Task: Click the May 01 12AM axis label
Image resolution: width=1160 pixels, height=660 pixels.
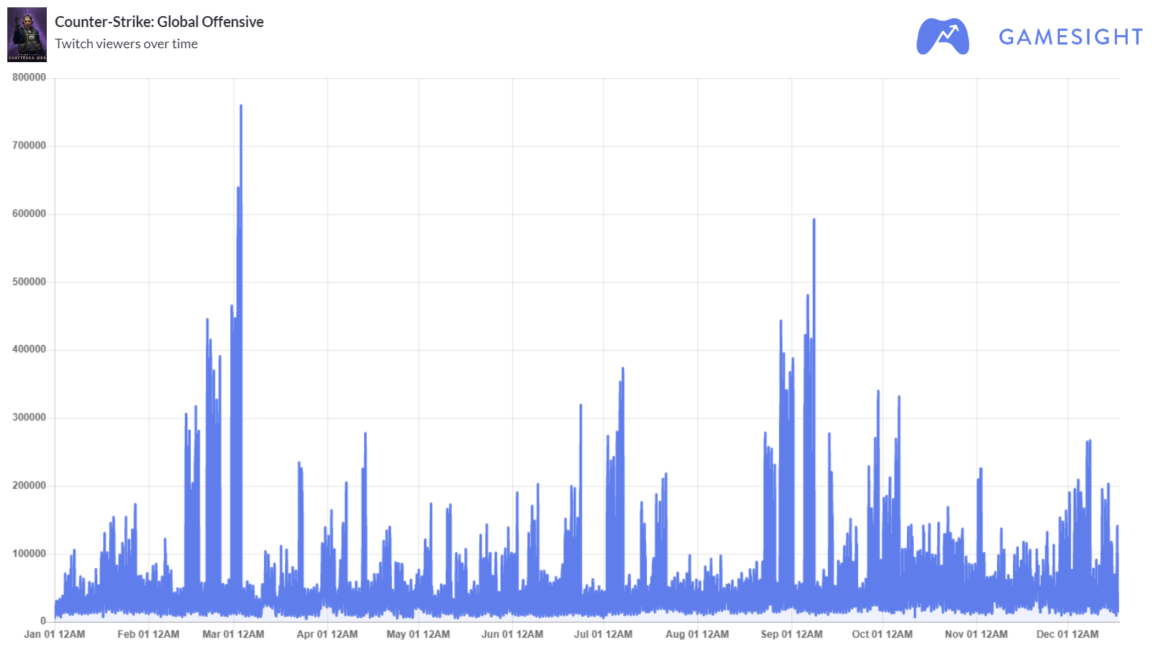Action: coord(418,634)
